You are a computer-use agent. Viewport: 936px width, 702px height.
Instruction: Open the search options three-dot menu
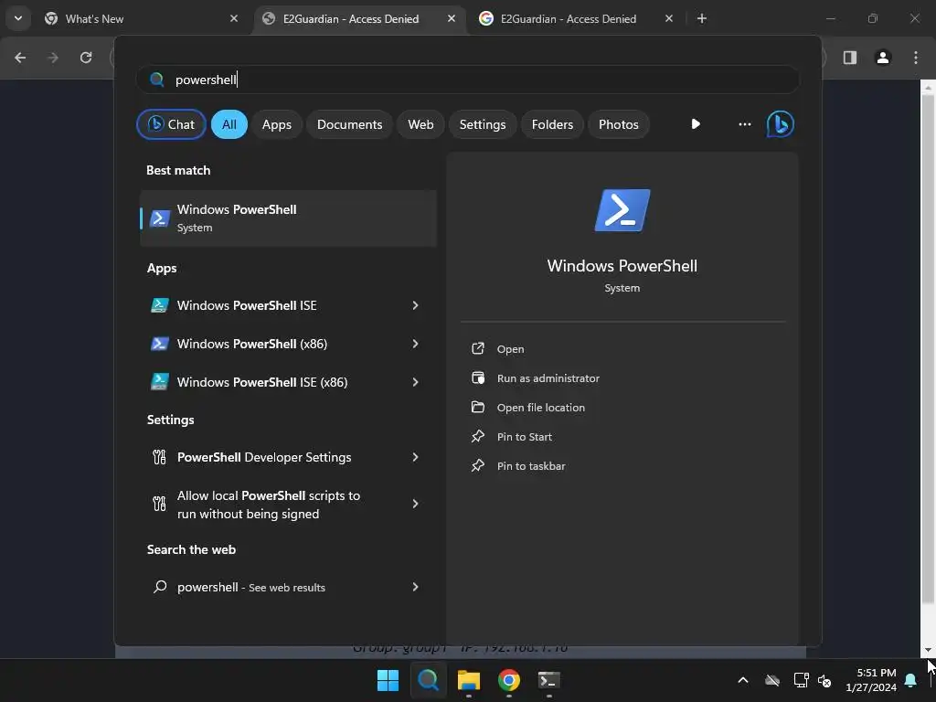point(744,124)
